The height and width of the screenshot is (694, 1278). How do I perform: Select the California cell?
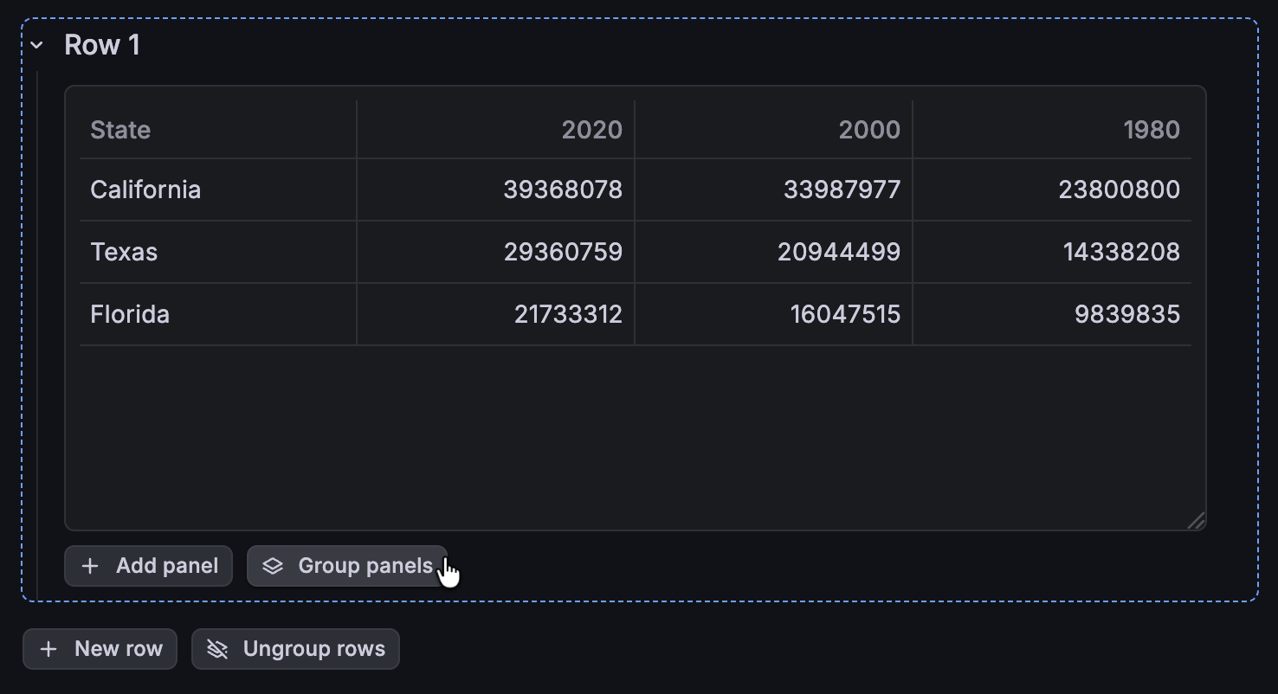(x=145, y=190)
